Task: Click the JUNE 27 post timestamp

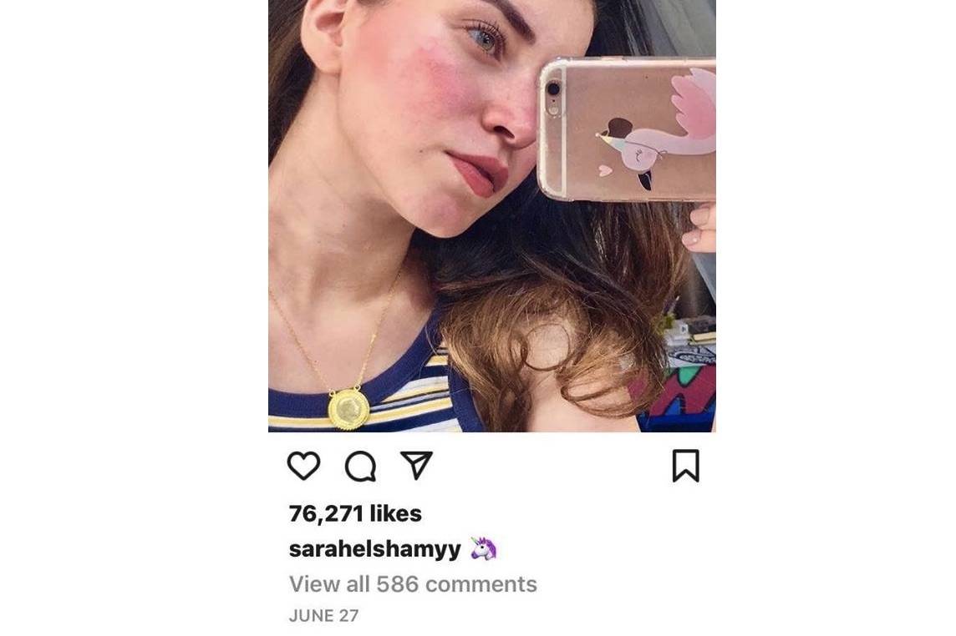Action: click(323, 616)
